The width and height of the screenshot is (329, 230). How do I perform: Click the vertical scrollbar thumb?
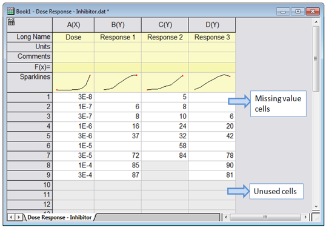[x=316, y=59]
